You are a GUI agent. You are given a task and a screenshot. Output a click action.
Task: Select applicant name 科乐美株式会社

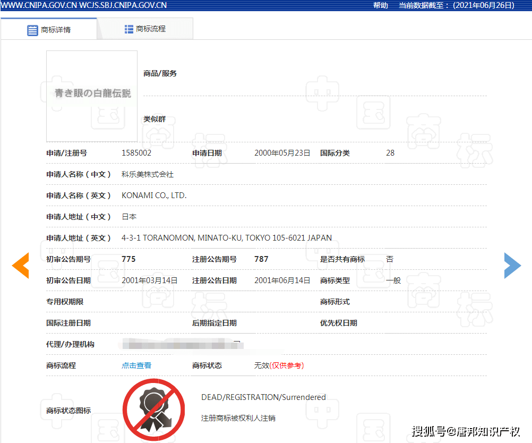(x=148, y=174)
